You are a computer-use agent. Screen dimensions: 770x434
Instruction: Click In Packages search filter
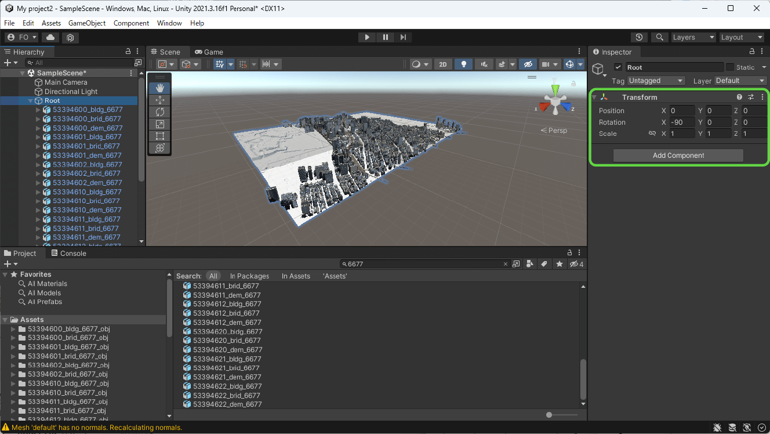point(249,276)
